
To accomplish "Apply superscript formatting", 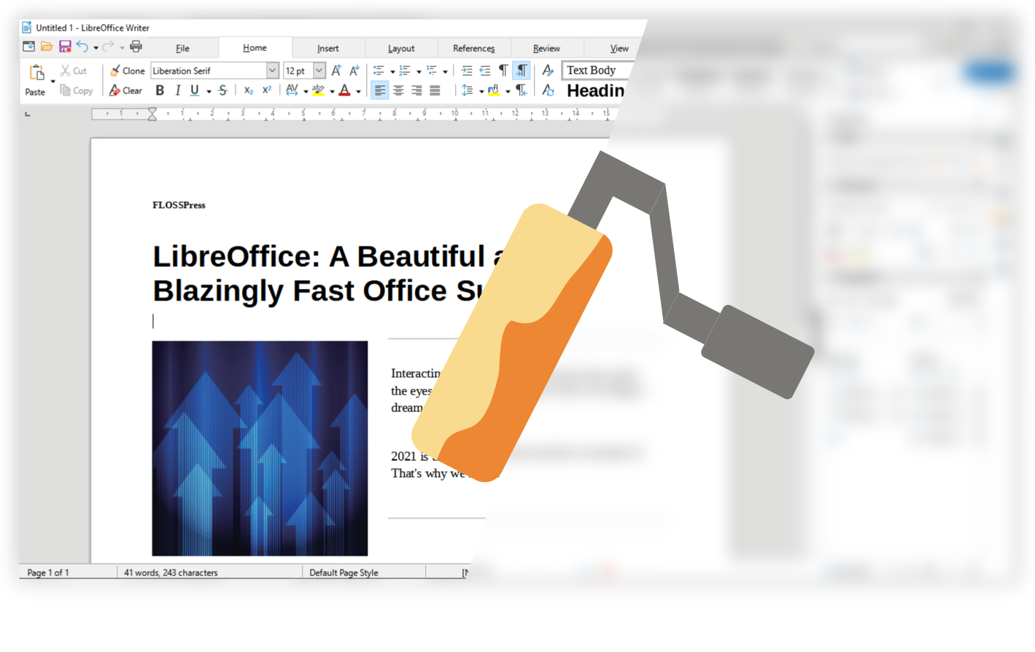I will coord(267,90).
